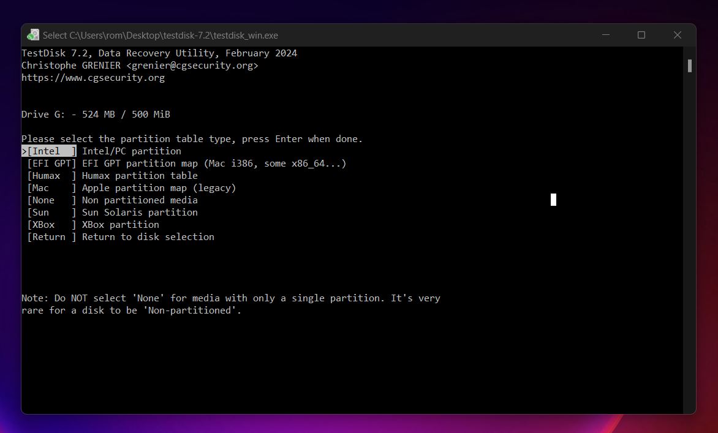Select the None non partitioned media option

[x=112, y=200]
